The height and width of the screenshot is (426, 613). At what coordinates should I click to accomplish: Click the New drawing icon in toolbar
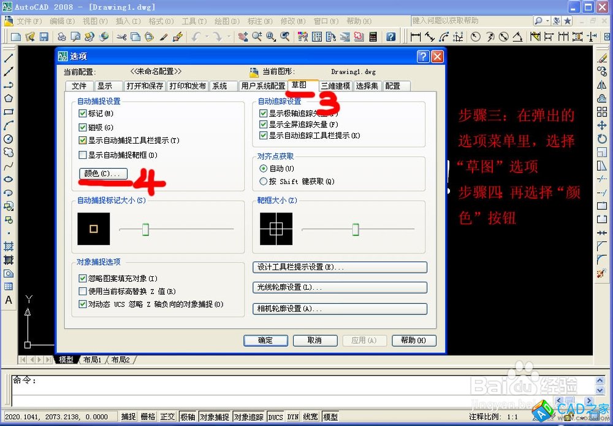(x=16, y=37)
